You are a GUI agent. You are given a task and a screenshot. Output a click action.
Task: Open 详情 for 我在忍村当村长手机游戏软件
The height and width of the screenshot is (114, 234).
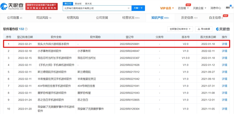coord(224,58)
